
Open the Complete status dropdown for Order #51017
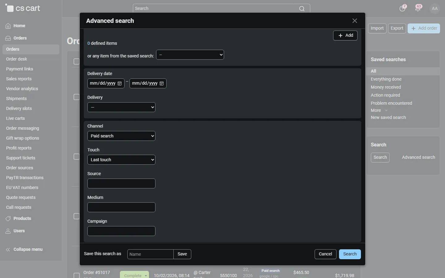click(x=134, y=275)
